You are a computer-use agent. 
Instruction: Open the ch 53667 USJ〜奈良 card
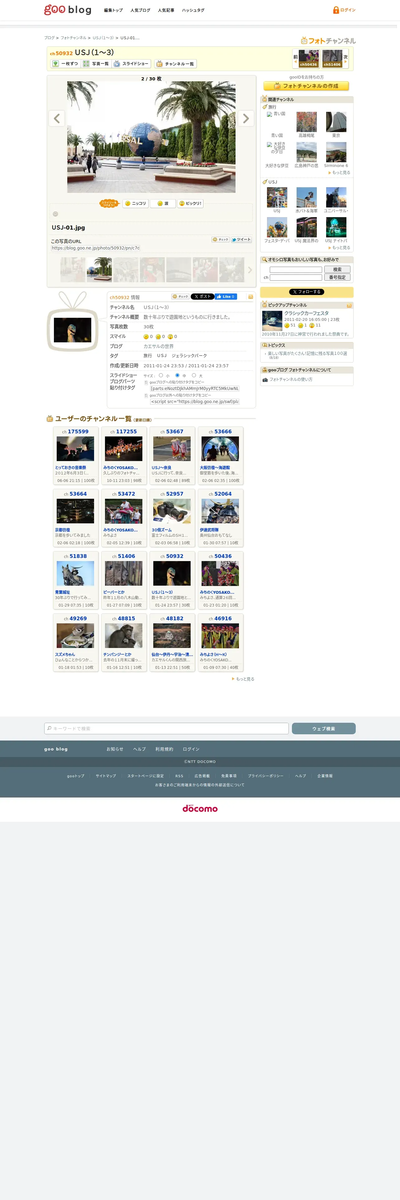[172, 455]
